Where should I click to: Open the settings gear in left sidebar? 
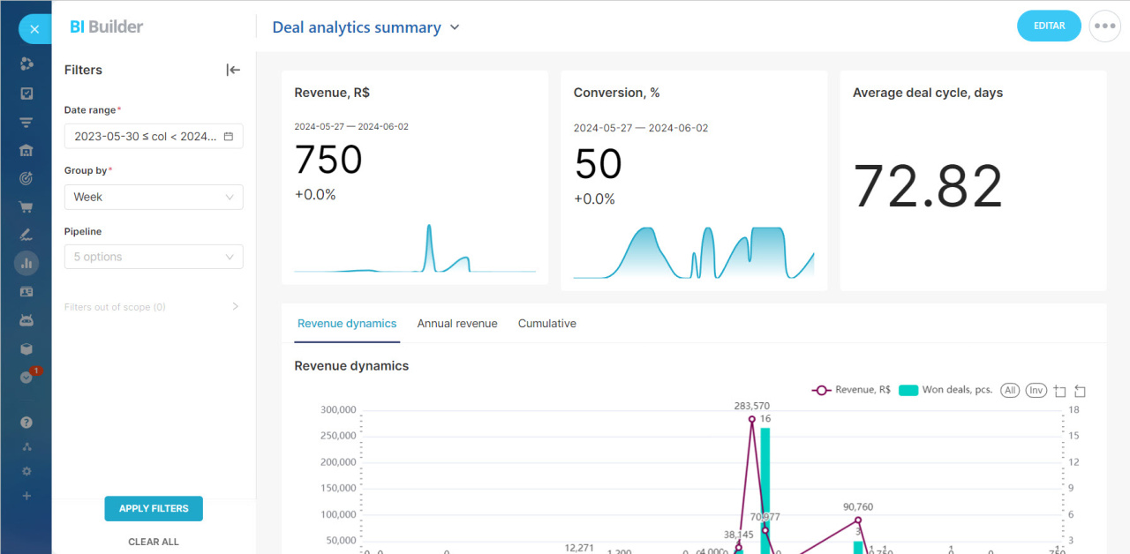tap(26, 471)
